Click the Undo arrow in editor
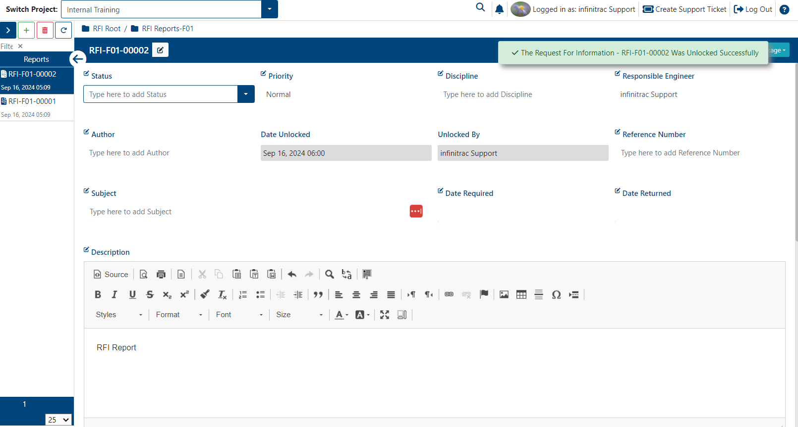This screenshot has width=798, height=427. [x=292, y=274]
